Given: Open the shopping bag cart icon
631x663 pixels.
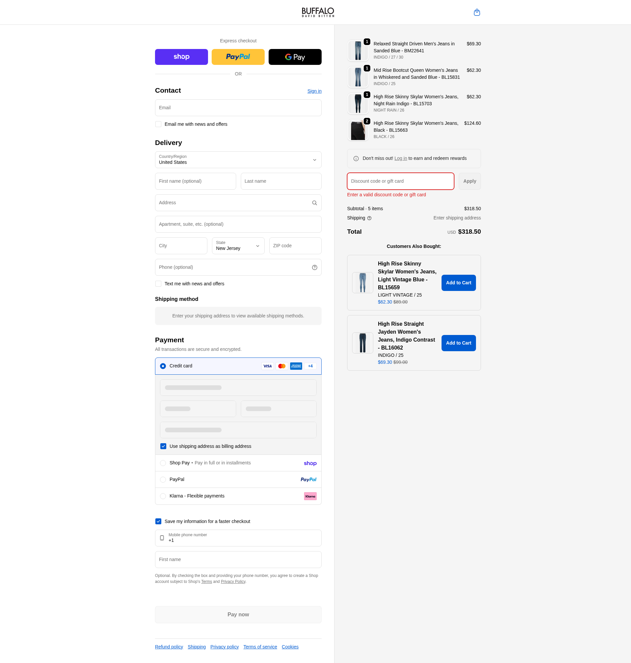Looking at the screenshot, I should coord(477,13).
